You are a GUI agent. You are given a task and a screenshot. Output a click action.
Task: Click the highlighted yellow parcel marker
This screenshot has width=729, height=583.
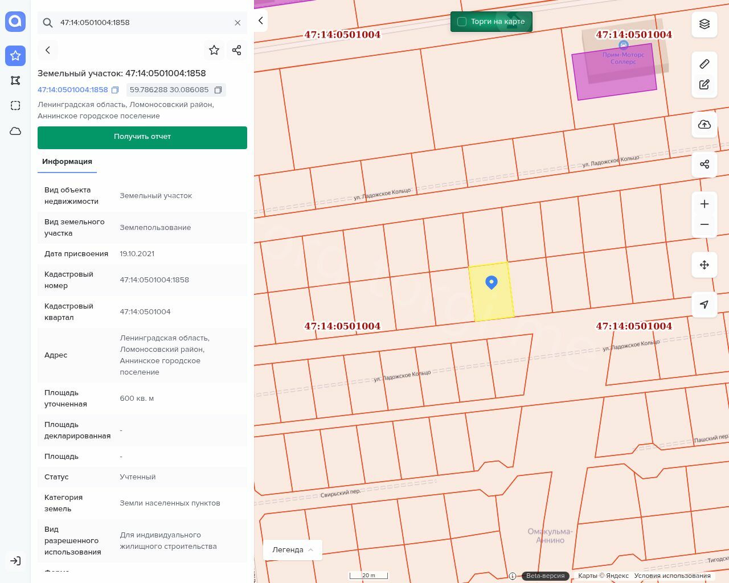point(492,282)
